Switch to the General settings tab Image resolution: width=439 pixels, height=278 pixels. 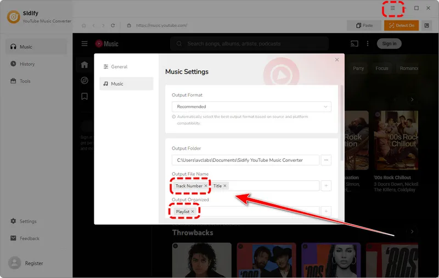click(x=126, y=66)
